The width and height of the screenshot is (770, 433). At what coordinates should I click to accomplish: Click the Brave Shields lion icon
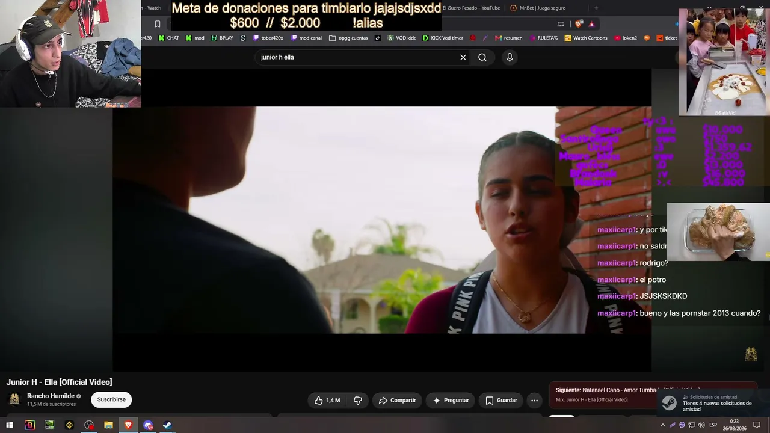579,24
